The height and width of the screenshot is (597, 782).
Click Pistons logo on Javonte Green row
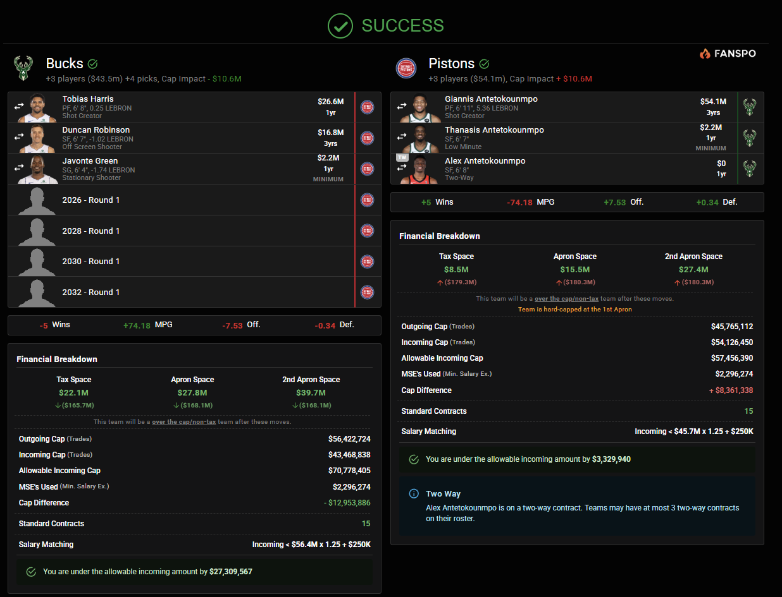[367, 169]
